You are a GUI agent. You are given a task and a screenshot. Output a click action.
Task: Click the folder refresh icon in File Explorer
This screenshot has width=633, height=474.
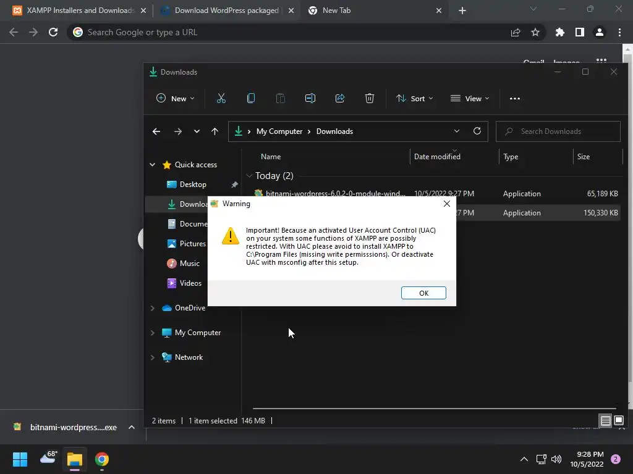coord(477,131)
